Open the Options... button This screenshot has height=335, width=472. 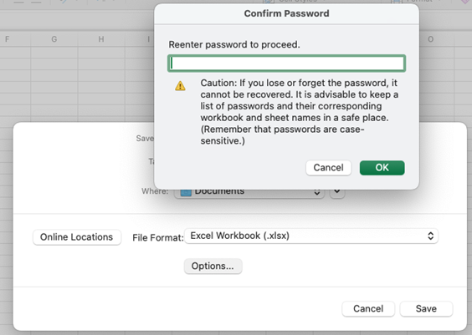coord(213,266)
